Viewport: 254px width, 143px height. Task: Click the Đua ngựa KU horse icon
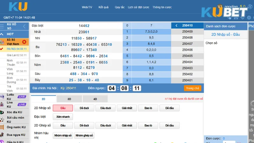point(2,135)
